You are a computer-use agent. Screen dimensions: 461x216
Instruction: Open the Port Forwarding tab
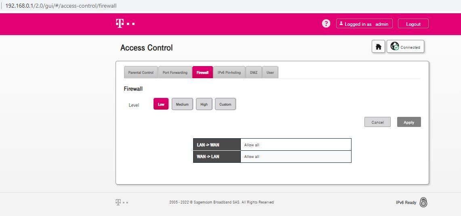point(175,73)
